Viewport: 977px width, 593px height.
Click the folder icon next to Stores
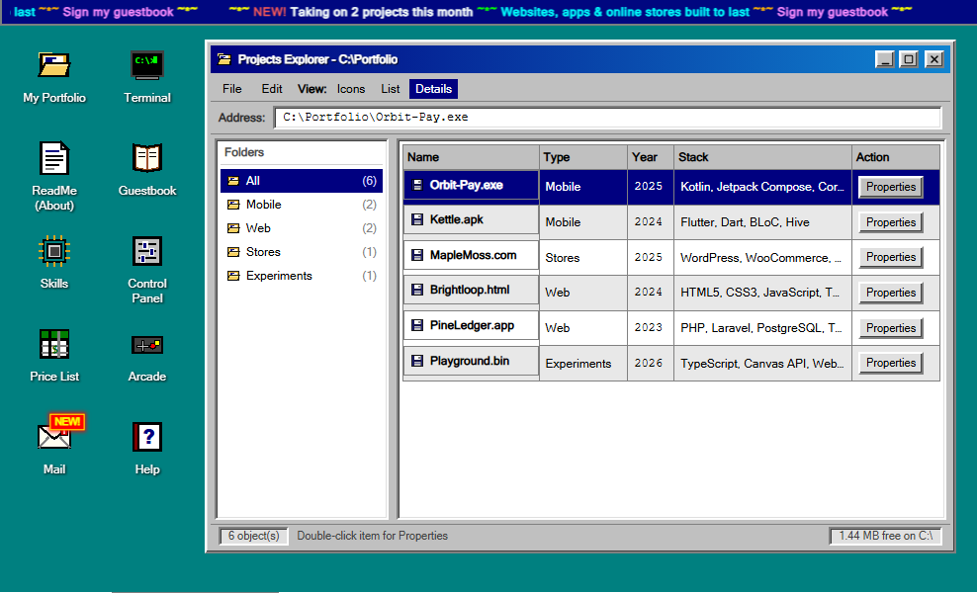coord(233,252)
